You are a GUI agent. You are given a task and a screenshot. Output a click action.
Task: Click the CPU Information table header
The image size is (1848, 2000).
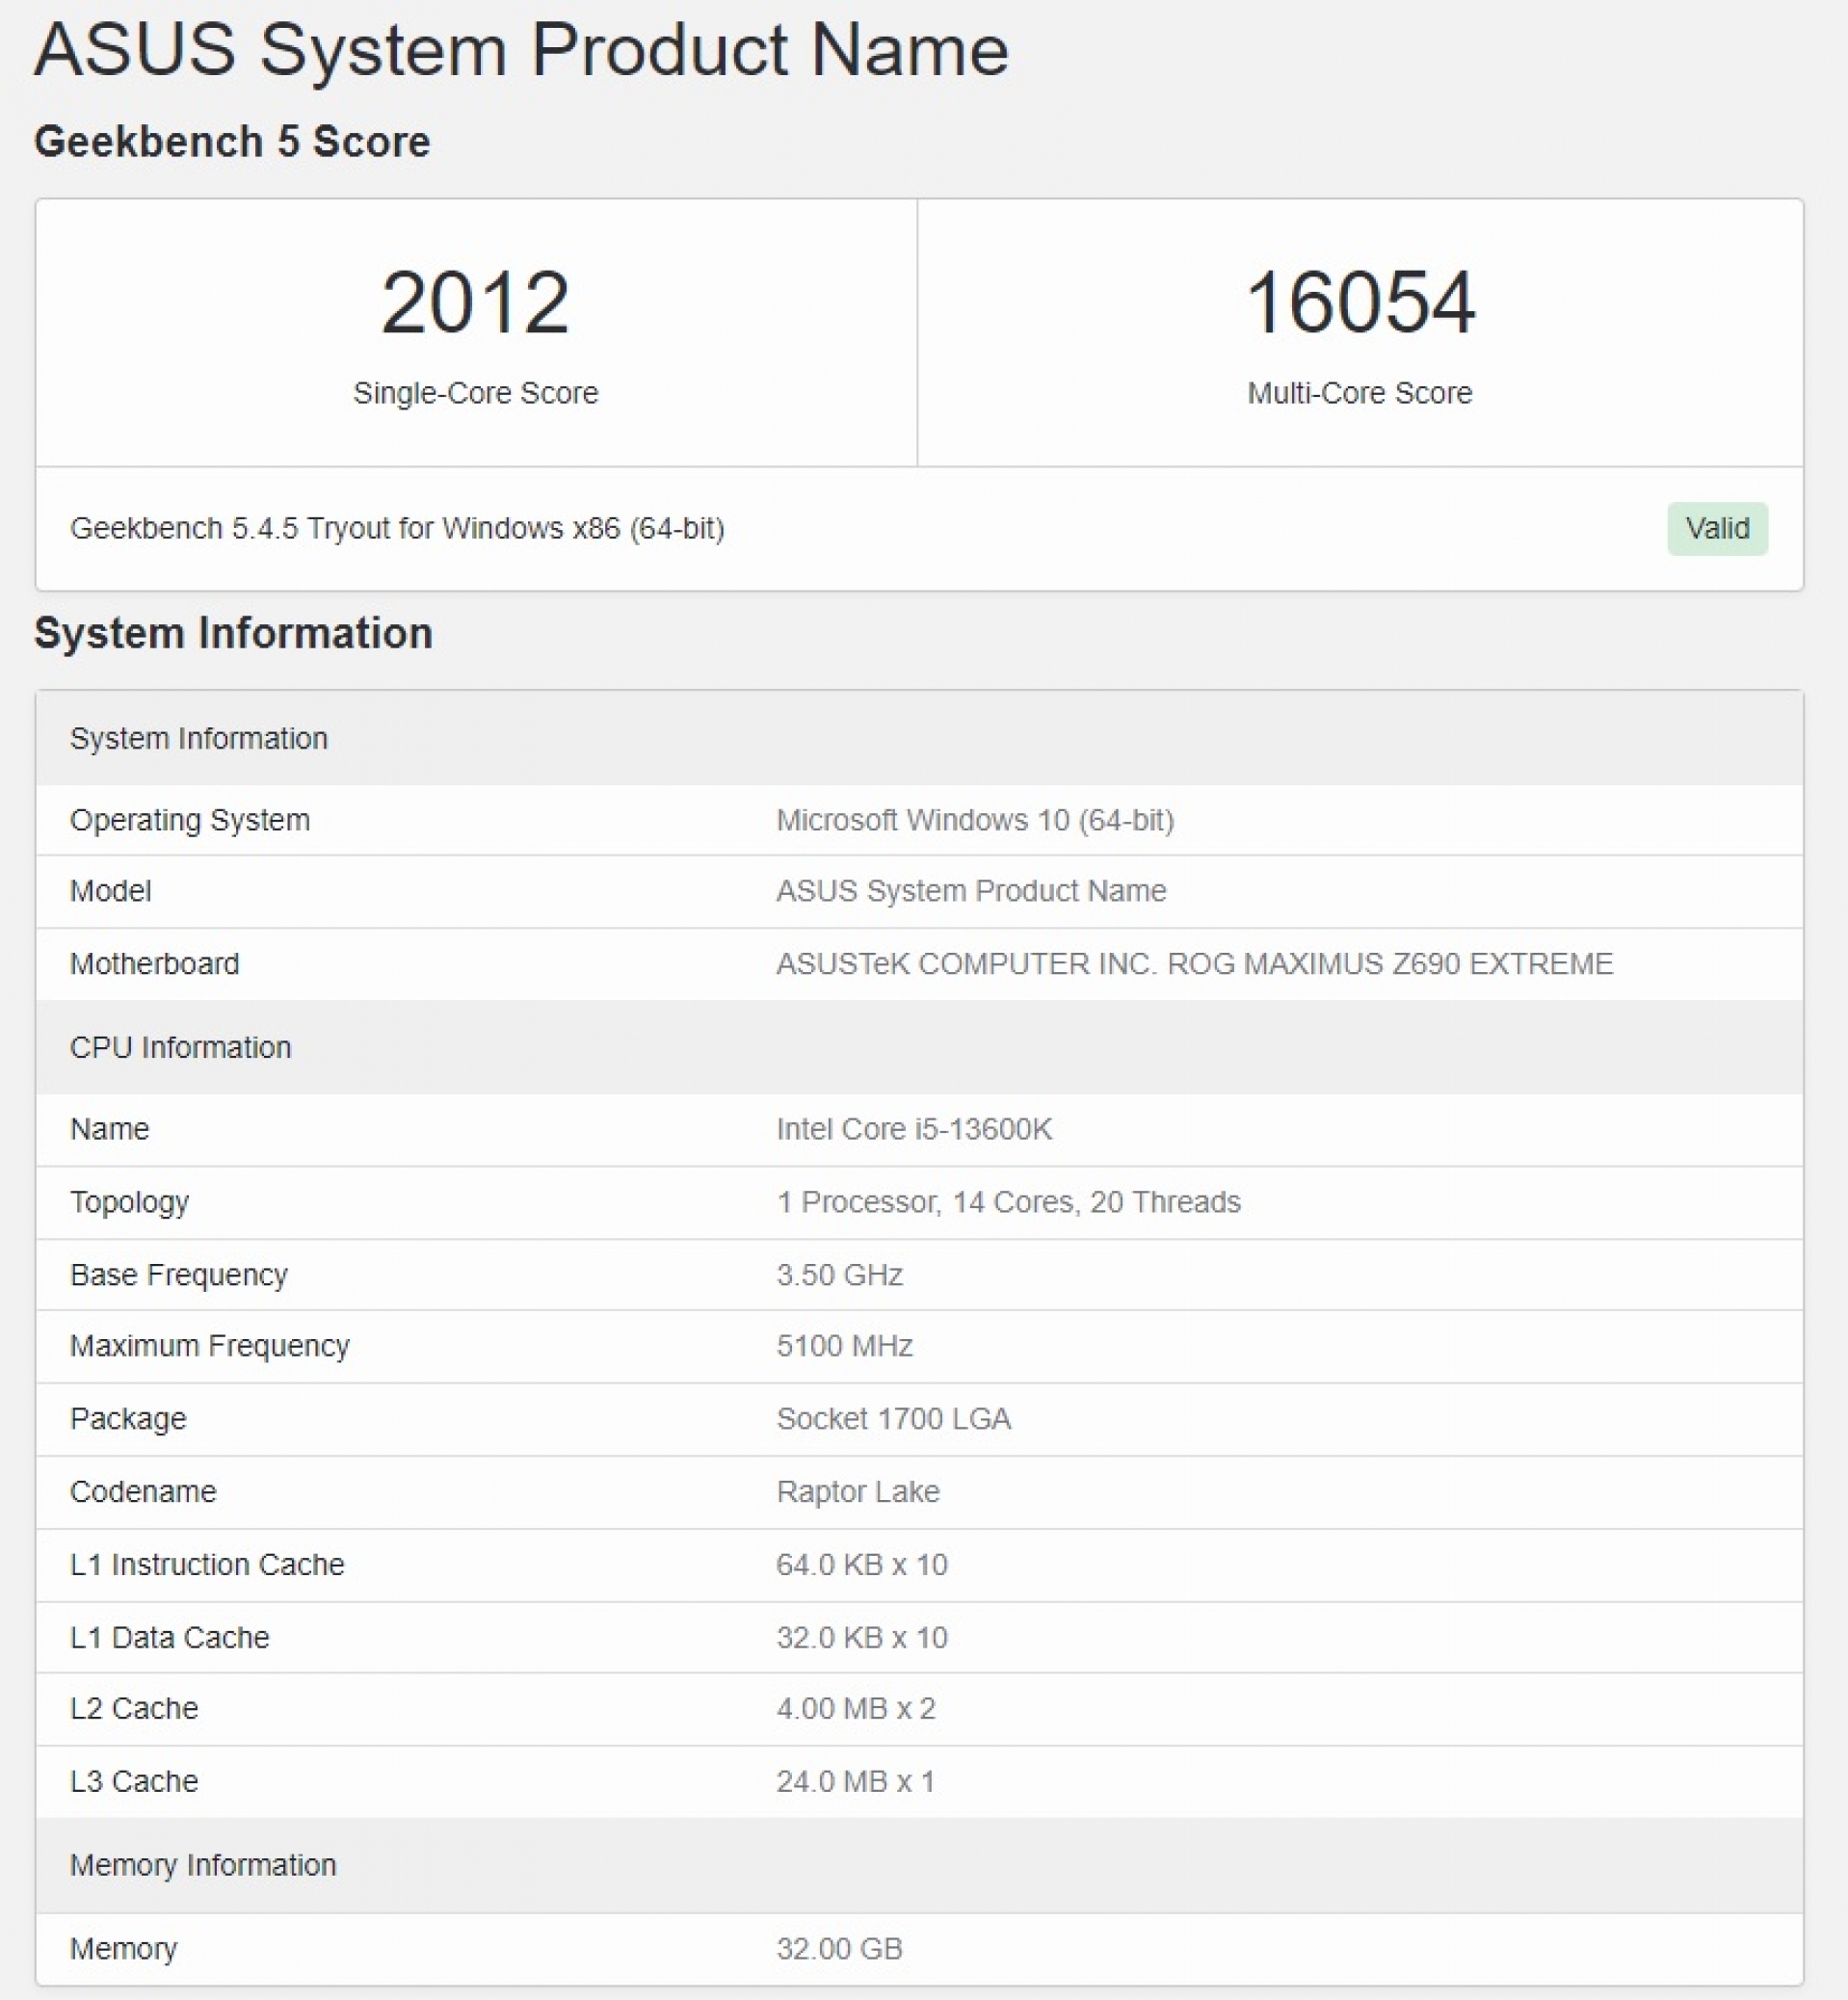[919, 1047]
